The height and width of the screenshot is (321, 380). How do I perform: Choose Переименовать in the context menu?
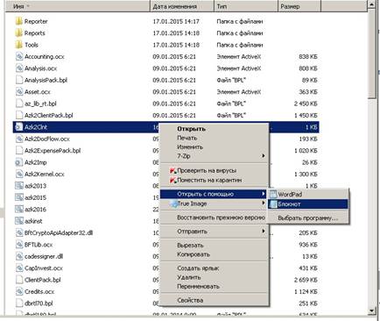click(198, 287)
